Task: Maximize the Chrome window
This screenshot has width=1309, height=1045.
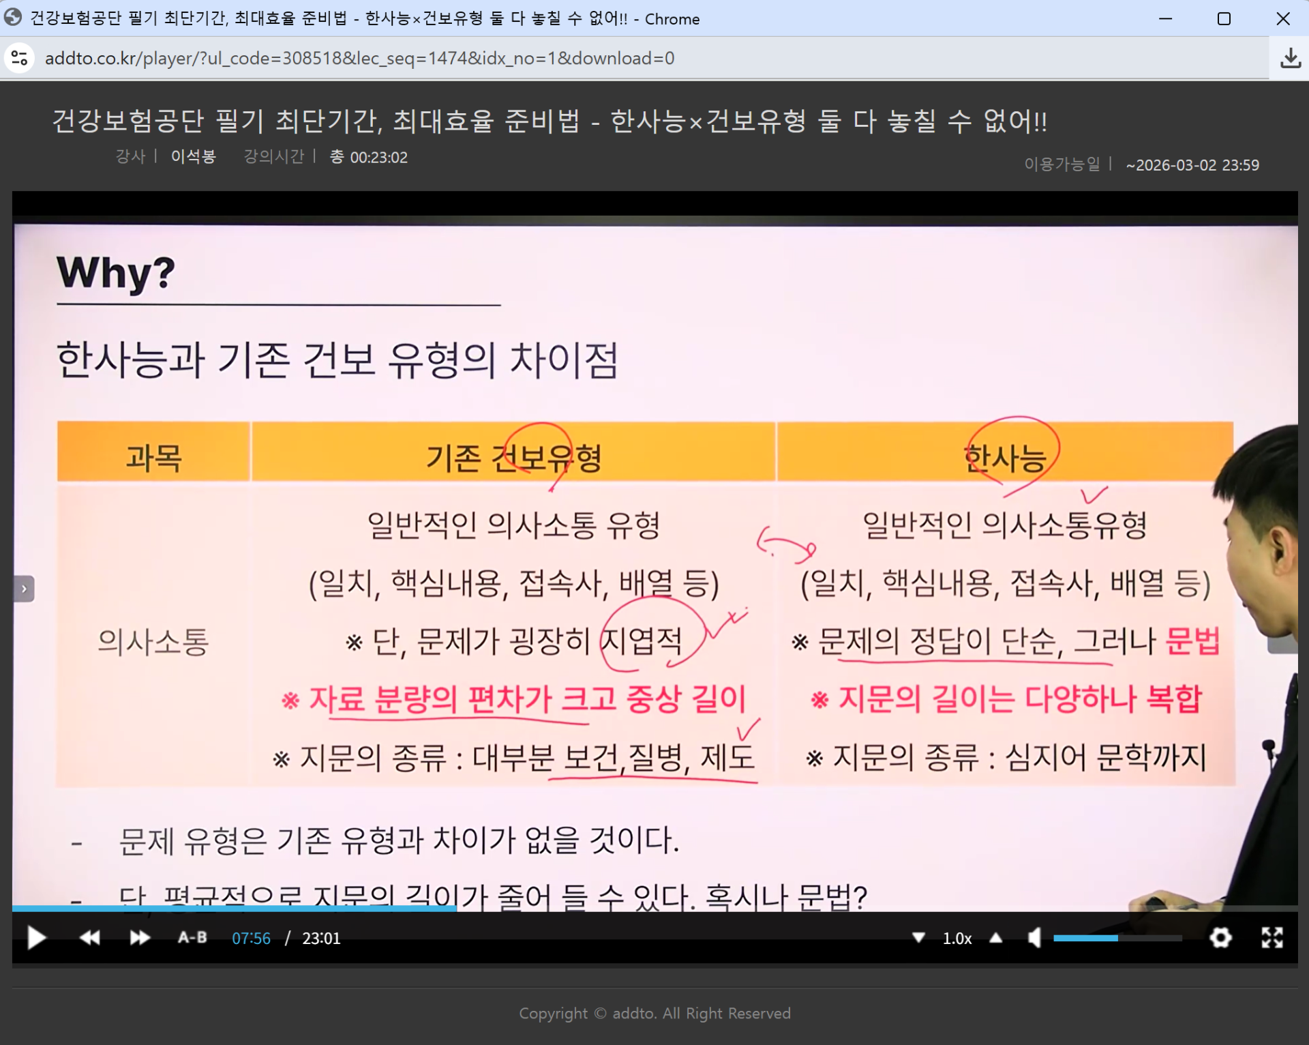Action: [1224, 18]
